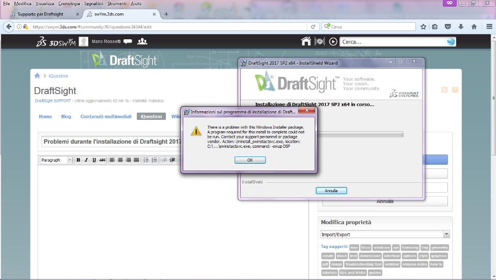Justify text in the editor
The width and height of the screenshot is (496, 280).
[x=136, y=160]
